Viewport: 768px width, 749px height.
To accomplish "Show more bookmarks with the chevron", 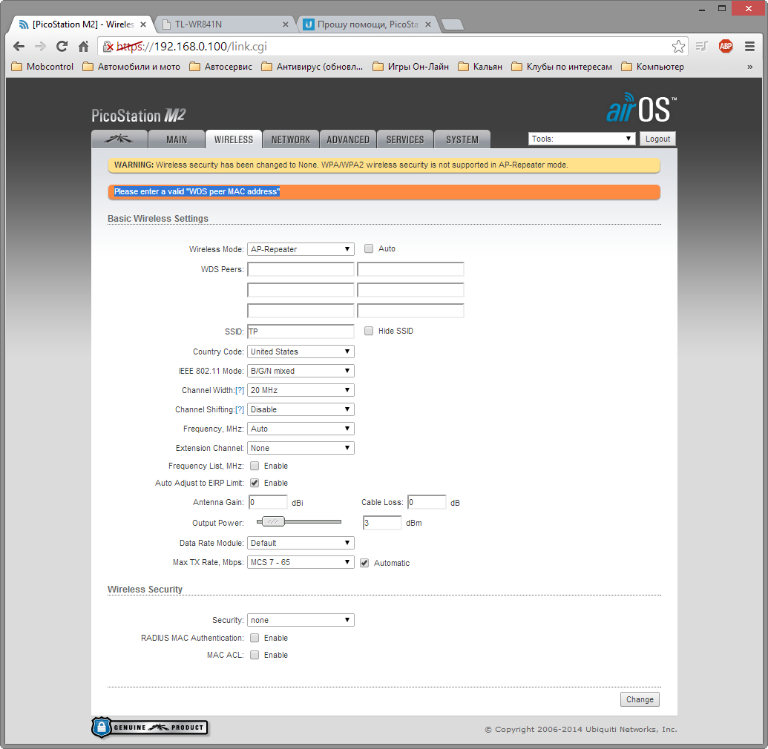I will click(749, 67).
